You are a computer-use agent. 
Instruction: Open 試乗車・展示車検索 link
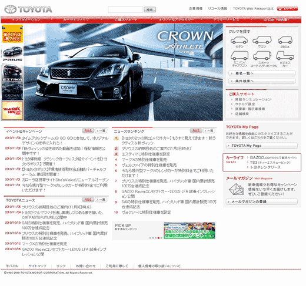coord(250,109)
